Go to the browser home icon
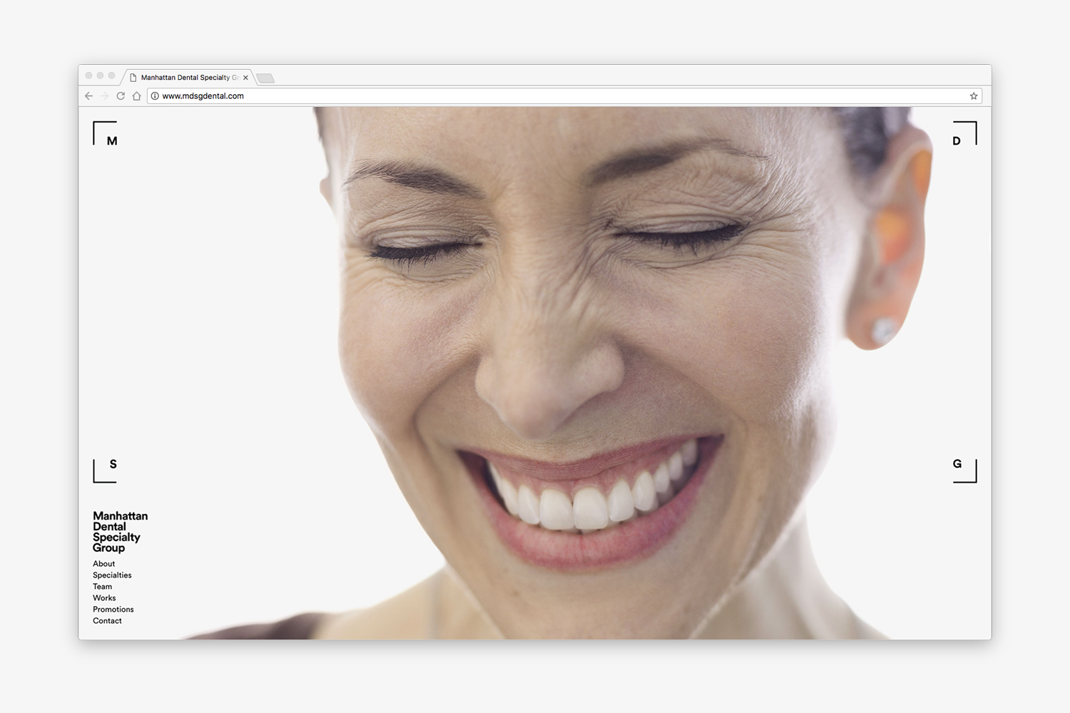Image resolution: width=1070 pixels, height=713 pixels. (x=136, y=96)
